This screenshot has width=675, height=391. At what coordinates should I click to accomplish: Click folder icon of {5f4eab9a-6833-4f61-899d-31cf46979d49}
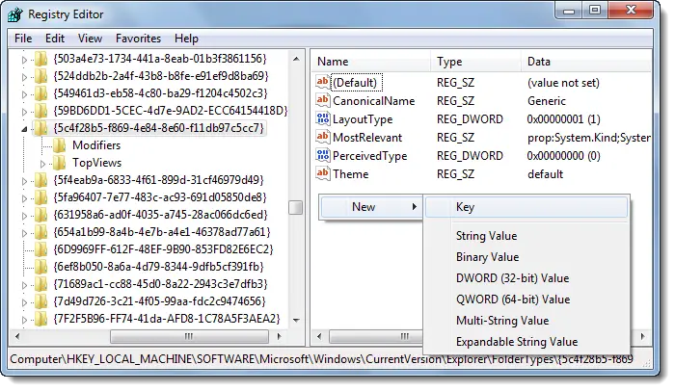[x=40, y=180]
